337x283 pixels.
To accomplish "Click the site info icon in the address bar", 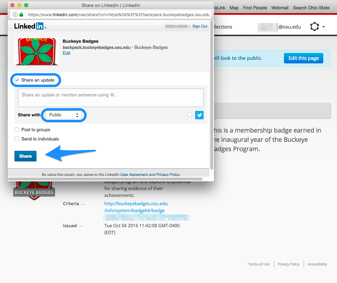I will 15,14.
